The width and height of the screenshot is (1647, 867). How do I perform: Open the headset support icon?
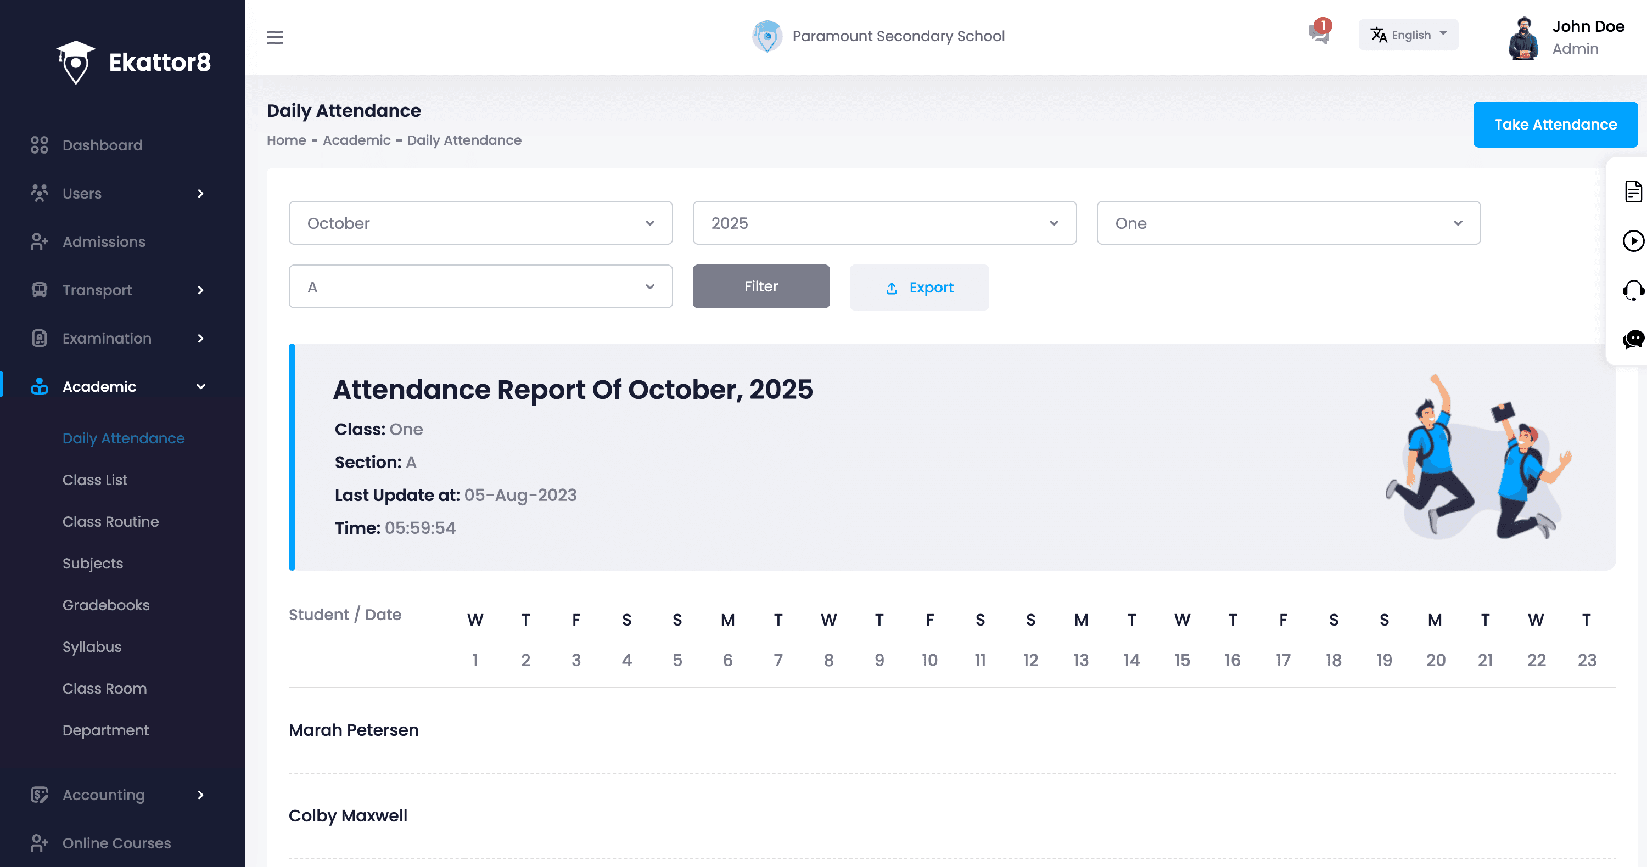1633,290
